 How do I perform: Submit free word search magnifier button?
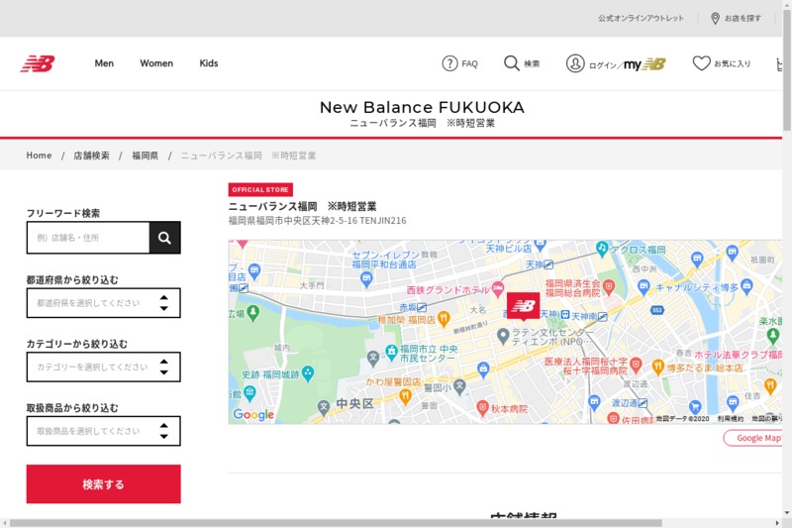point(164,238)
